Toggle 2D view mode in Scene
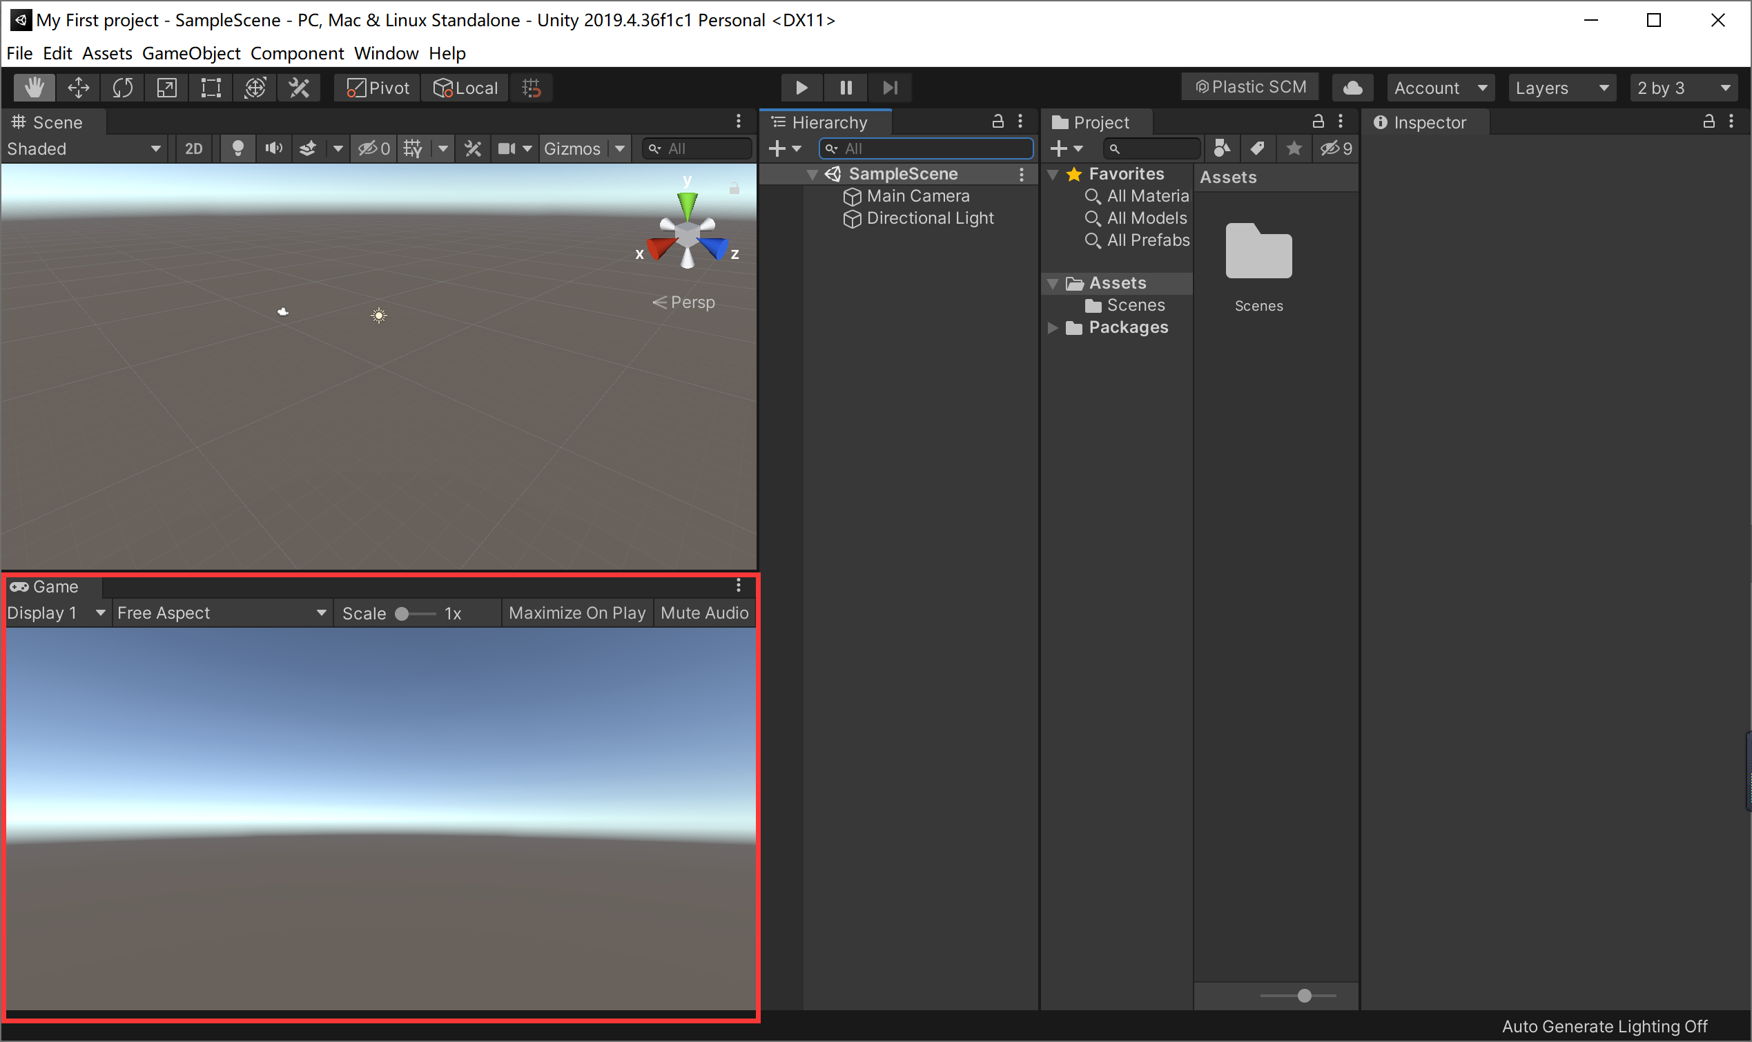Image resolution: width=1752 pixels, height=1042 pixels. click(194, 148)
